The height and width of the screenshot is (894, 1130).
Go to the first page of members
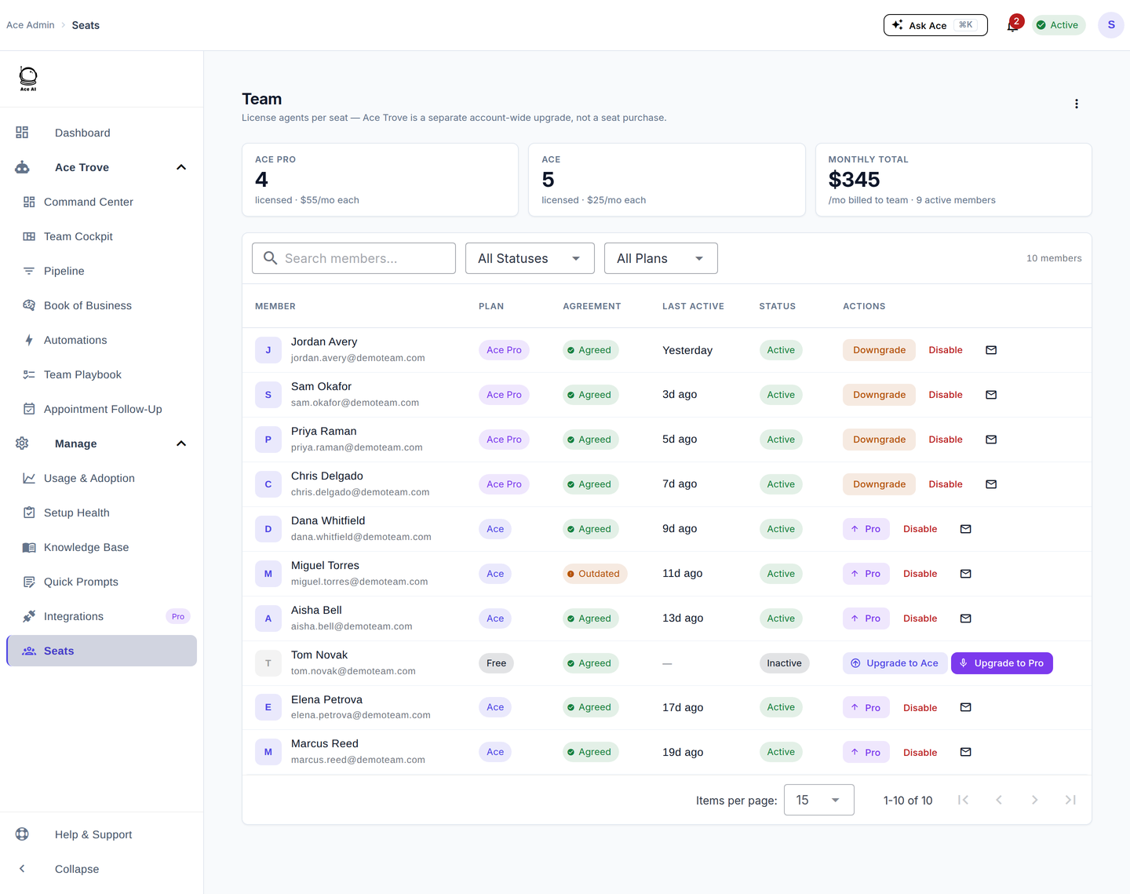click(x=963, y=800)
